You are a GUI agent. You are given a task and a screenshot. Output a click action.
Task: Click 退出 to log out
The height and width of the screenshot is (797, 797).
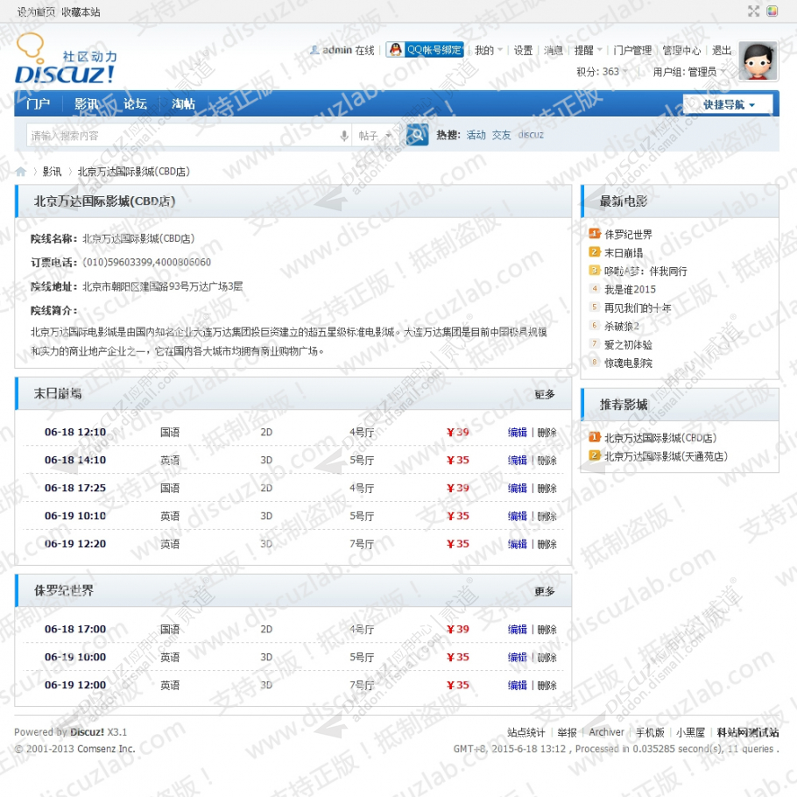[722, 50]
